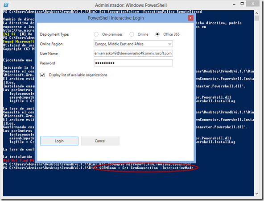Select Office 365 deployment type
Image resolution: width=264 pixels, height=201 pixels.
coord(157,34)
